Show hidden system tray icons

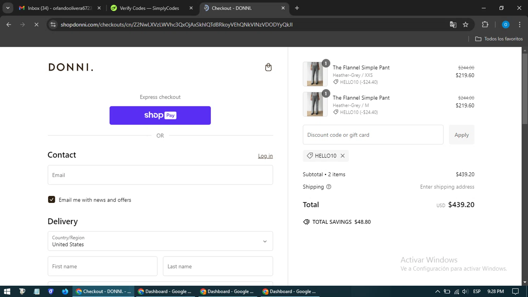(438, 291)
